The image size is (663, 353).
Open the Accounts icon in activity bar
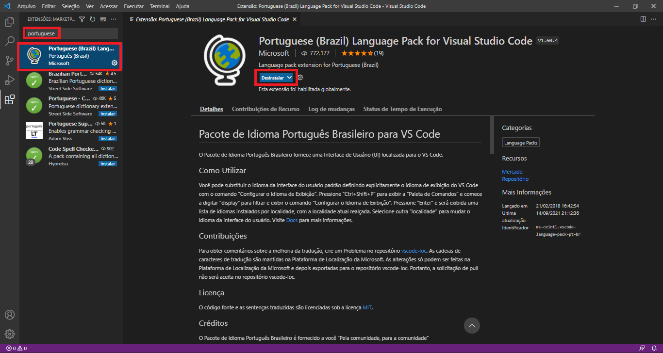click(9, 315)
